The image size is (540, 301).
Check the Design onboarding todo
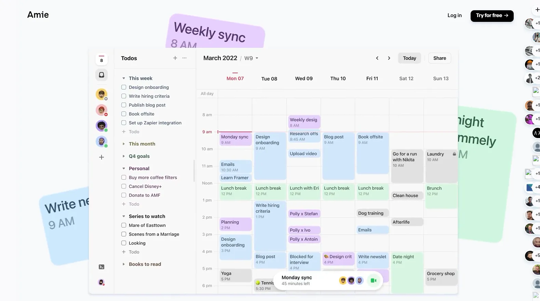[x=124, y=87]
